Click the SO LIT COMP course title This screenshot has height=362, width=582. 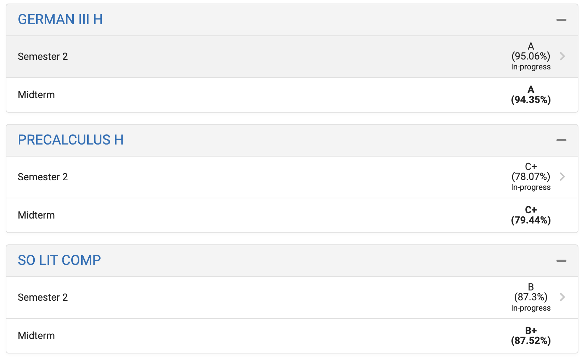pyautogui.click(x=59, y=260)
